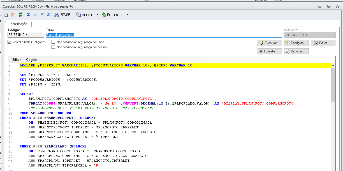Screen dimensions: 343x171
Task: Go to the previous record
Action: [x=35, y=15]
